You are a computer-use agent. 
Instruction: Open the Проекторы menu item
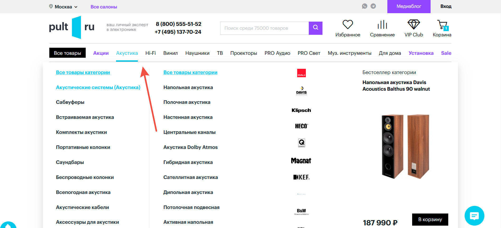tap(244, 53)
